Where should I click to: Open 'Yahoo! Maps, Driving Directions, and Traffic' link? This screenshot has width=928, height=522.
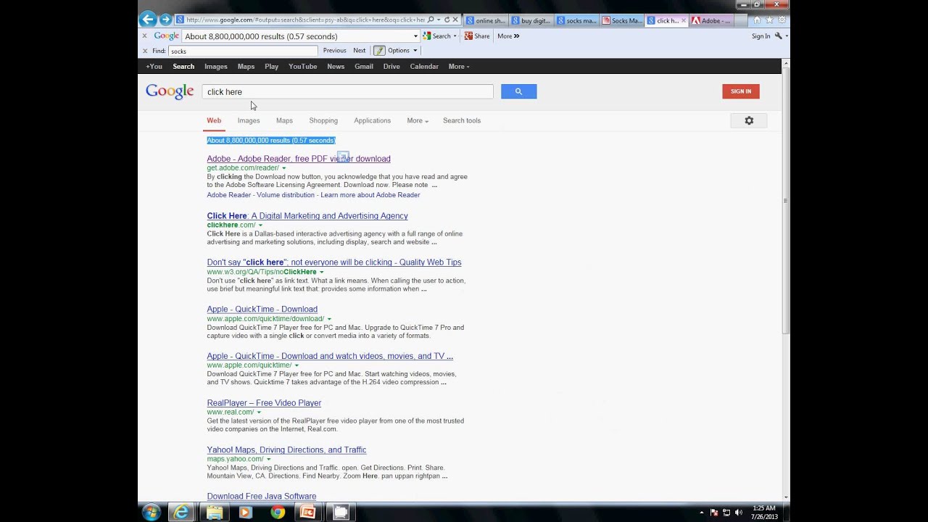tap(286, 450)
